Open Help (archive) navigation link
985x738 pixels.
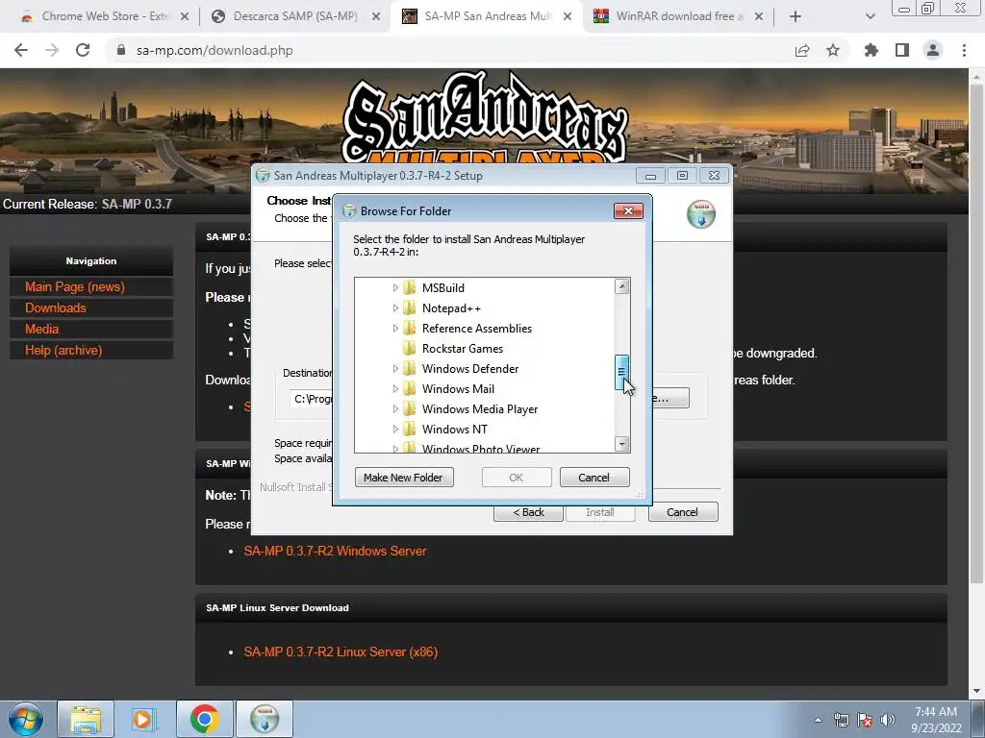point(63,350)
